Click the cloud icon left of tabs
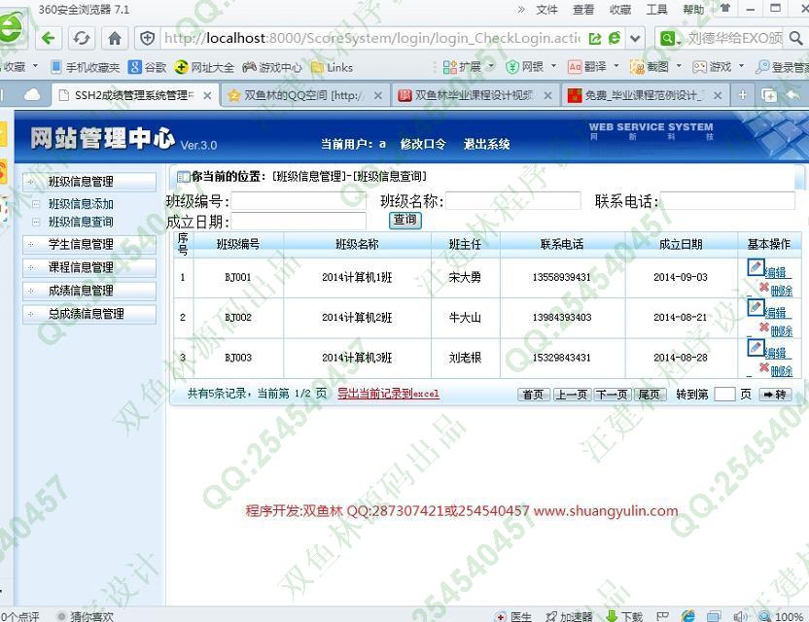The image size is (809, 622). [32, 95]
